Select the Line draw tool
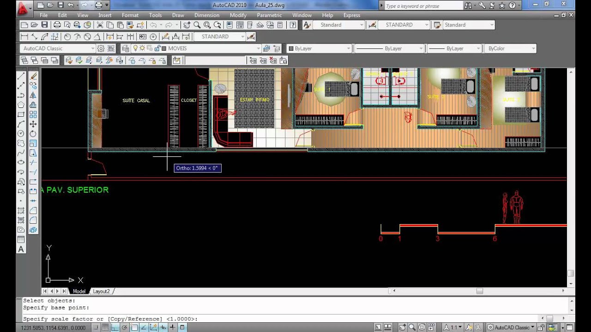 [x=21, y=76]
